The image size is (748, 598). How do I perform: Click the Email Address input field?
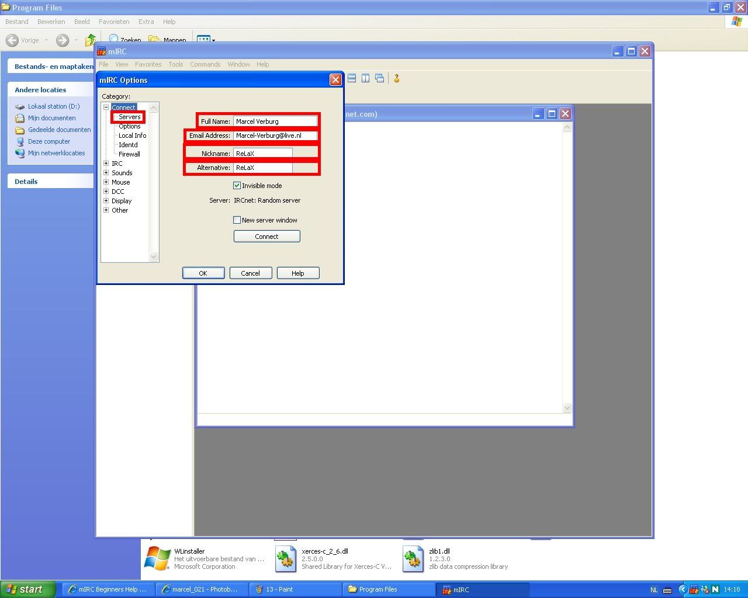pos(275,135)
